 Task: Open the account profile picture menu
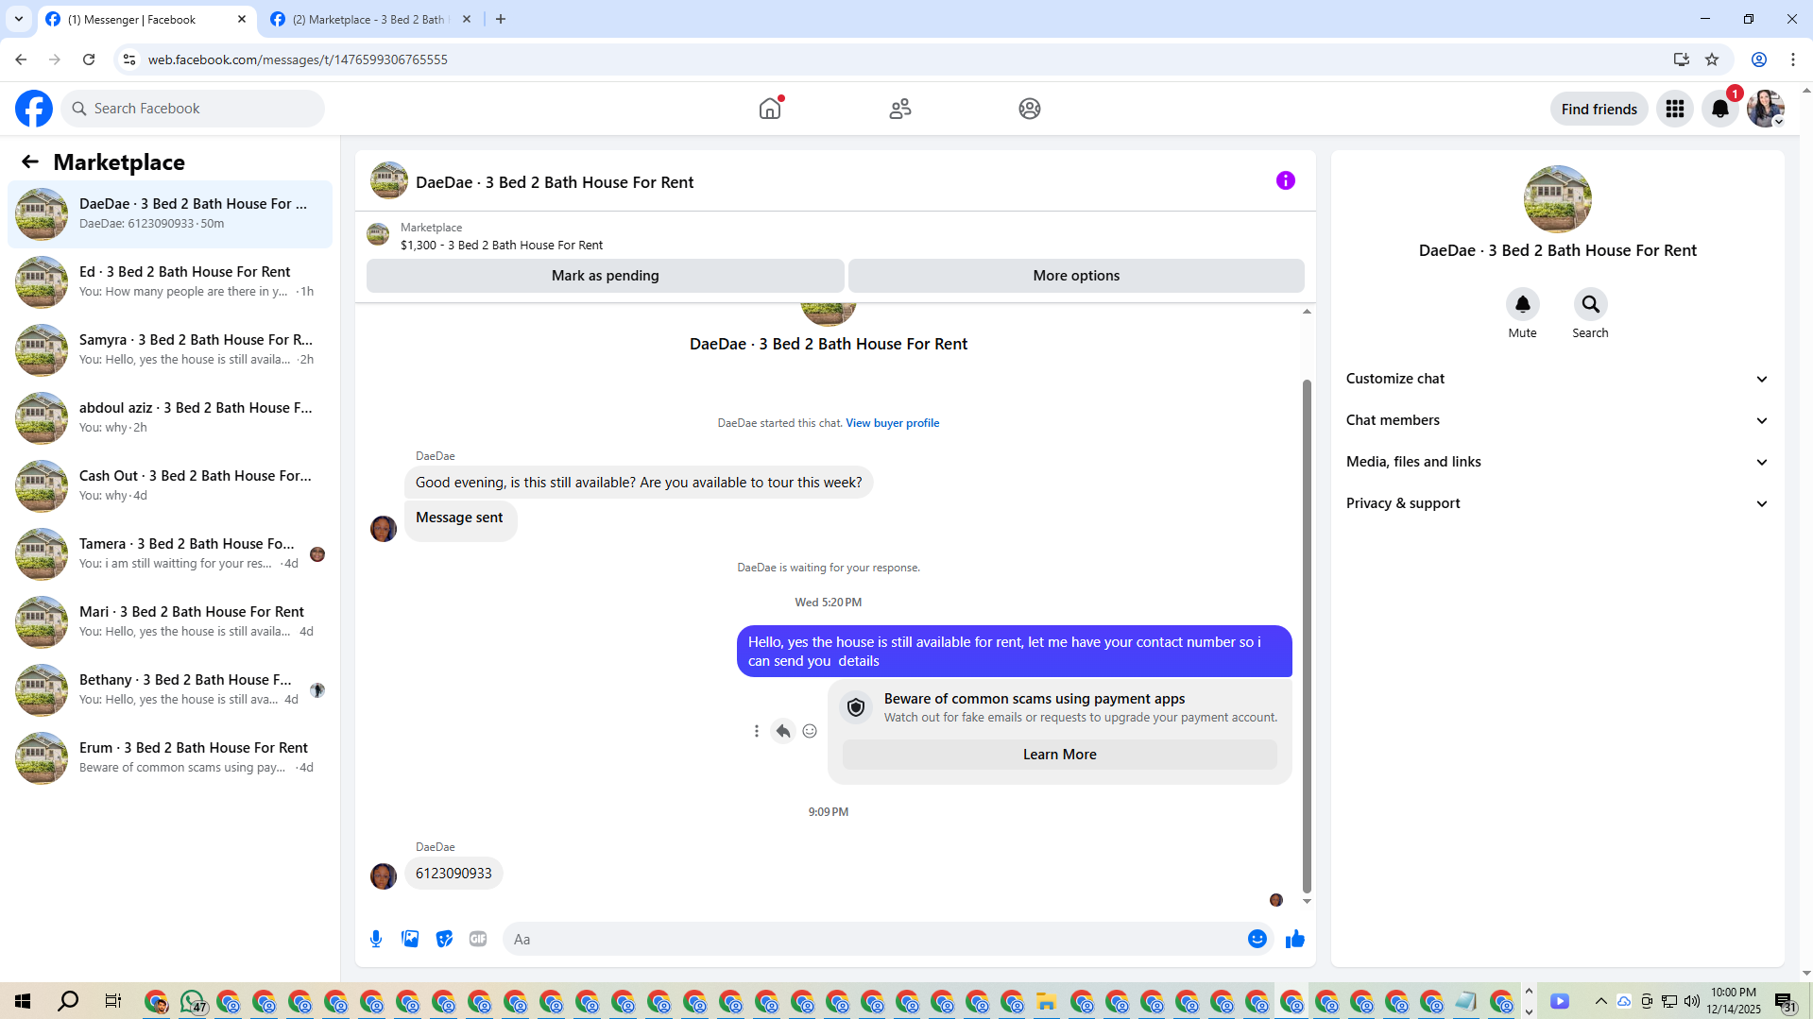pyautogui.click(x=1765, y=109)
